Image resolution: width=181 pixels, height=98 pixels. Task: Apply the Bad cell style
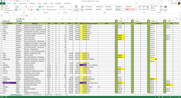coord(130,9)
